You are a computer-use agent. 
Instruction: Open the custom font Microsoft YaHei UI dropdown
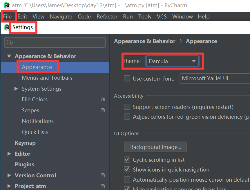[x=215, y=79]
